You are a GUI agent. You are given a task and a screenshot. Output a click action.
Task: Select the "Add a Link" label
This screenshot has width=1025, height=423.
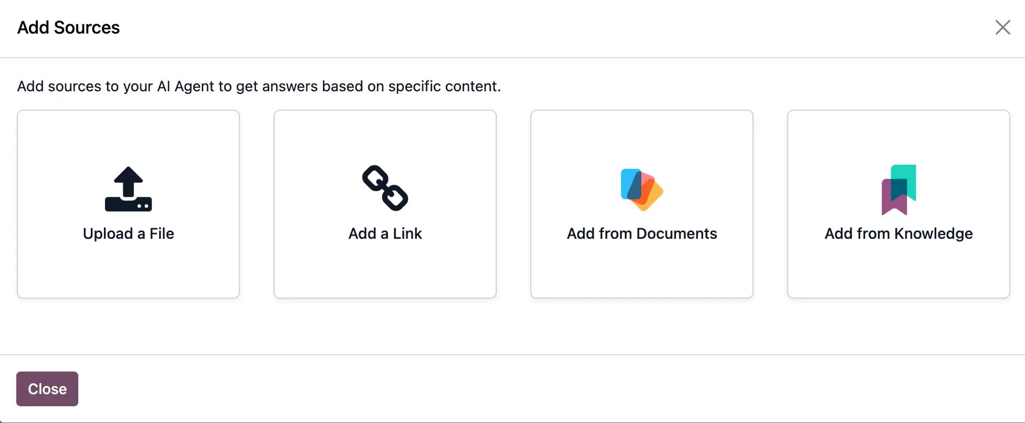(385, 234)
